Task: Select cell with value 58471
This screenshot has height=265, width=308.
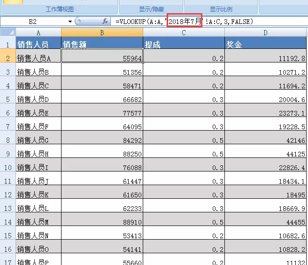Action: [102, 83]
